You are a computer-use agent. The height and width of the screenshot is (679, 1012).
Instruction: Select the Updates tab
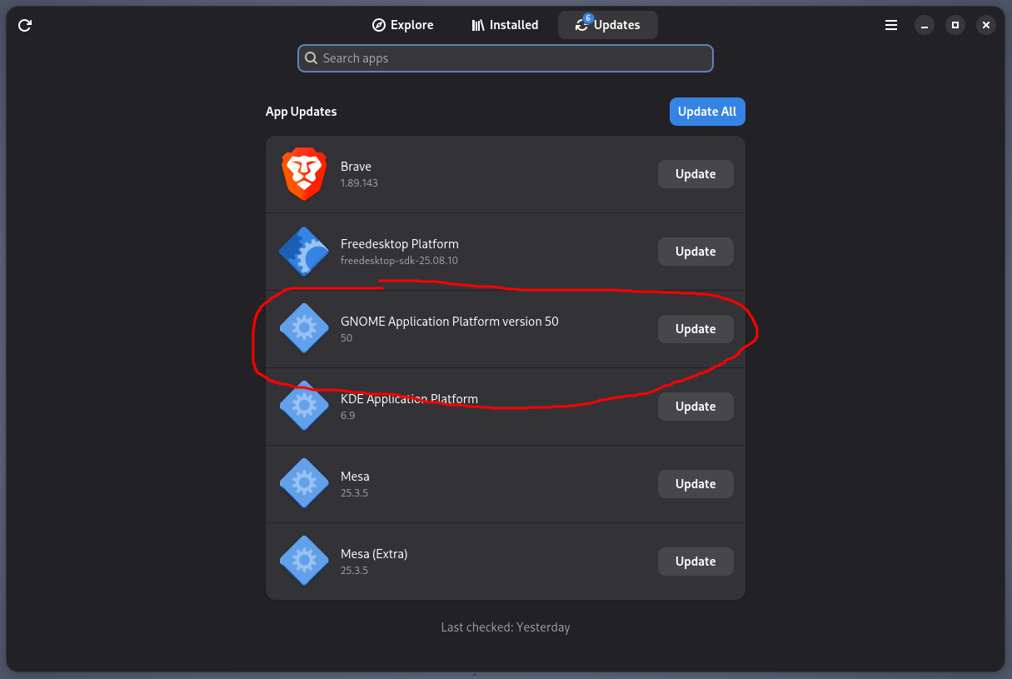coord(608,25)
